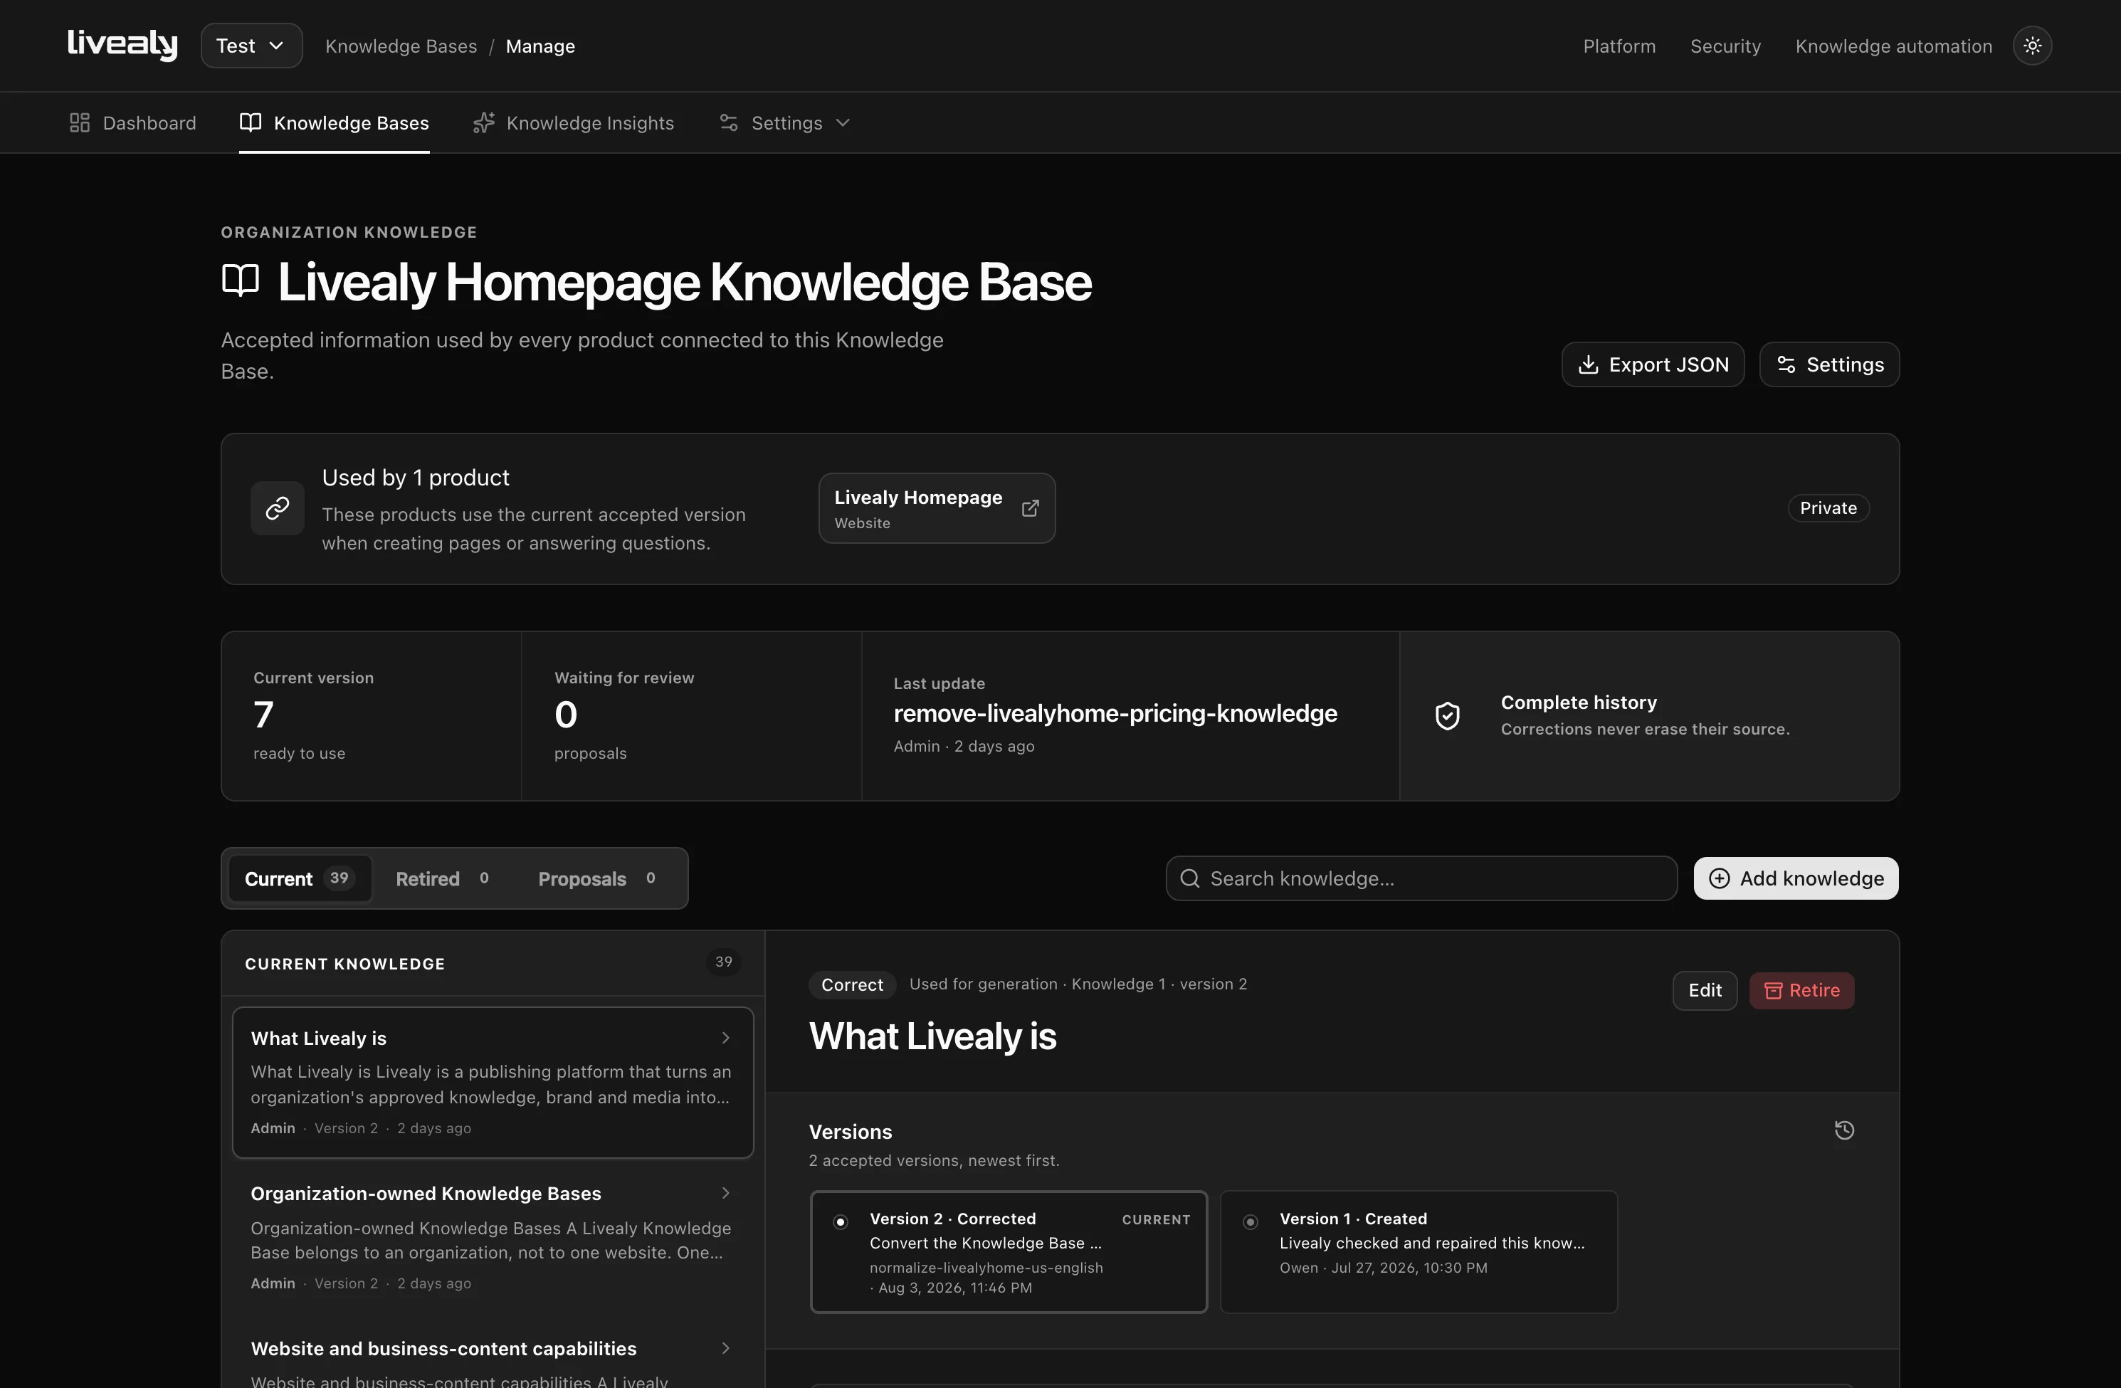Click the shield check Complete history icon
Image resolution: width=2121 pixels, height=1388 pixels.
(1447, 716)
